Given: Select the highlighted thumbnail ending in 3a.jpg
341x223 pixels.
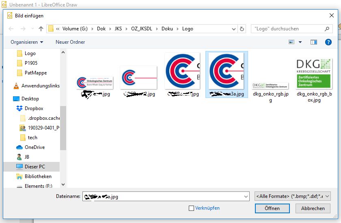Looking at the screenshot, I should click(227, 74).
